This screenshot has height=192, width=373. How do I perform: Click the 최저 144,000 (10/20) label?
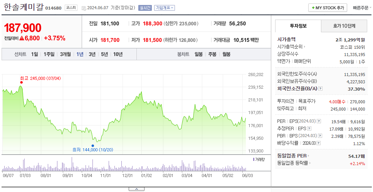(93, 150)
